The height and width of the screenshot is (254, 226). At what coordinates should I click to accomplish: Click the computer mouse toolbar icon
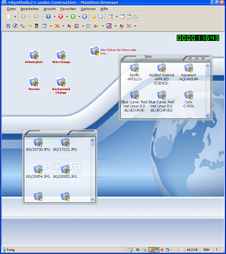[22, 26]
